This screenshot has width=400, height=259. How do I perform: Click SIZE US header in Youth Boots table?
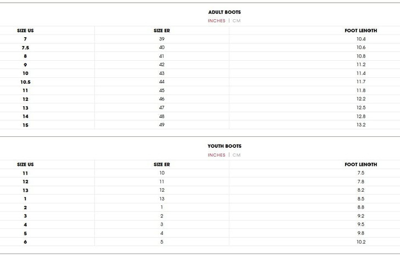coord(25,164)
